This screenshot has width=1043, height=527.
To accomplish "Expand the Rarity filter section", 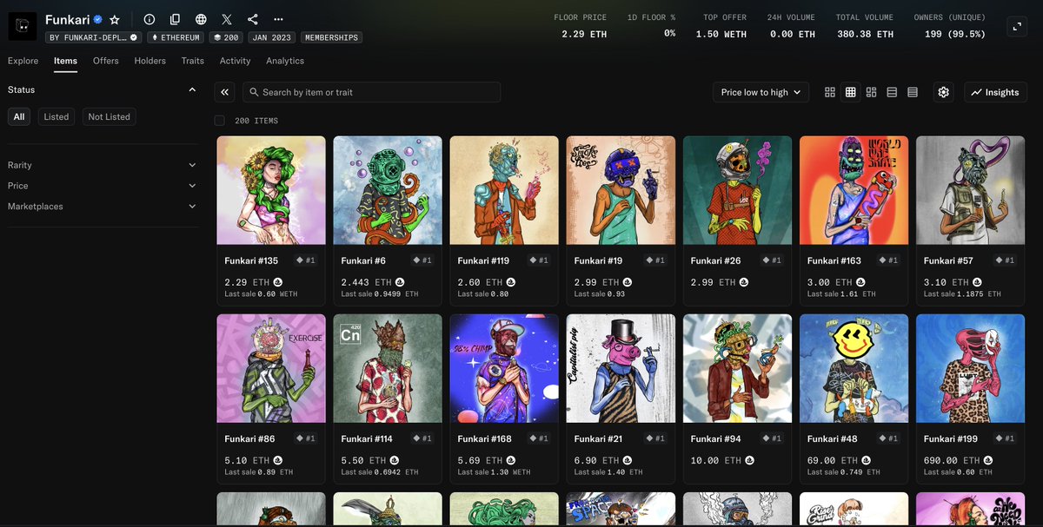I will pos(103,165).
